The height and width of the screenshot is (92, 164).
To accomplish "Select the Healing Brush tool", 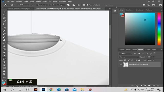I will pos(4,34).
